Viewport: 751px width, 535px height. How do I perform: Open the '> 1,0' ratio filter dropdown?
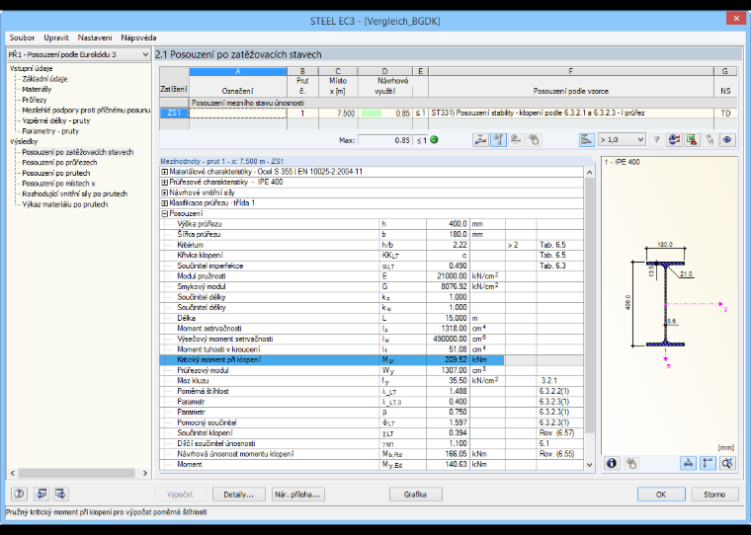pyautogui.click(x=622, y=140)
